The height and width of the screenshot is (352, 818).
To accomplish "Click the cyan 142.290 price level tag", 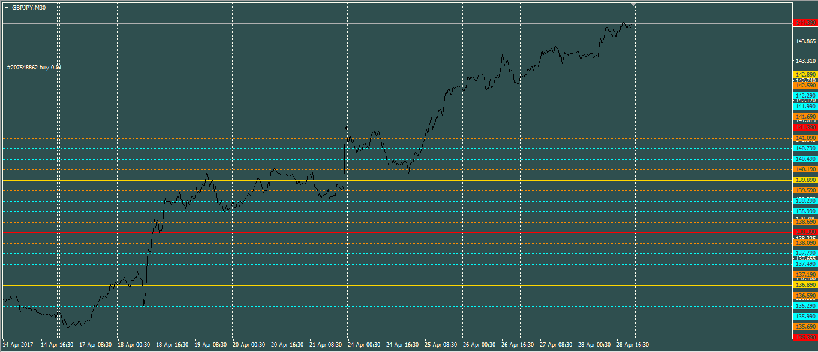I will (805, 96).
